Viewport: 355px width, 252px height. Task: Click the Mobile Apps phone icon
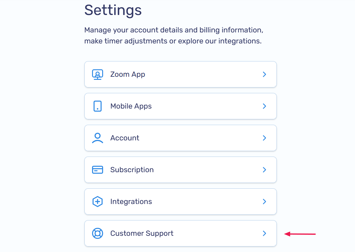coord(97,106)
